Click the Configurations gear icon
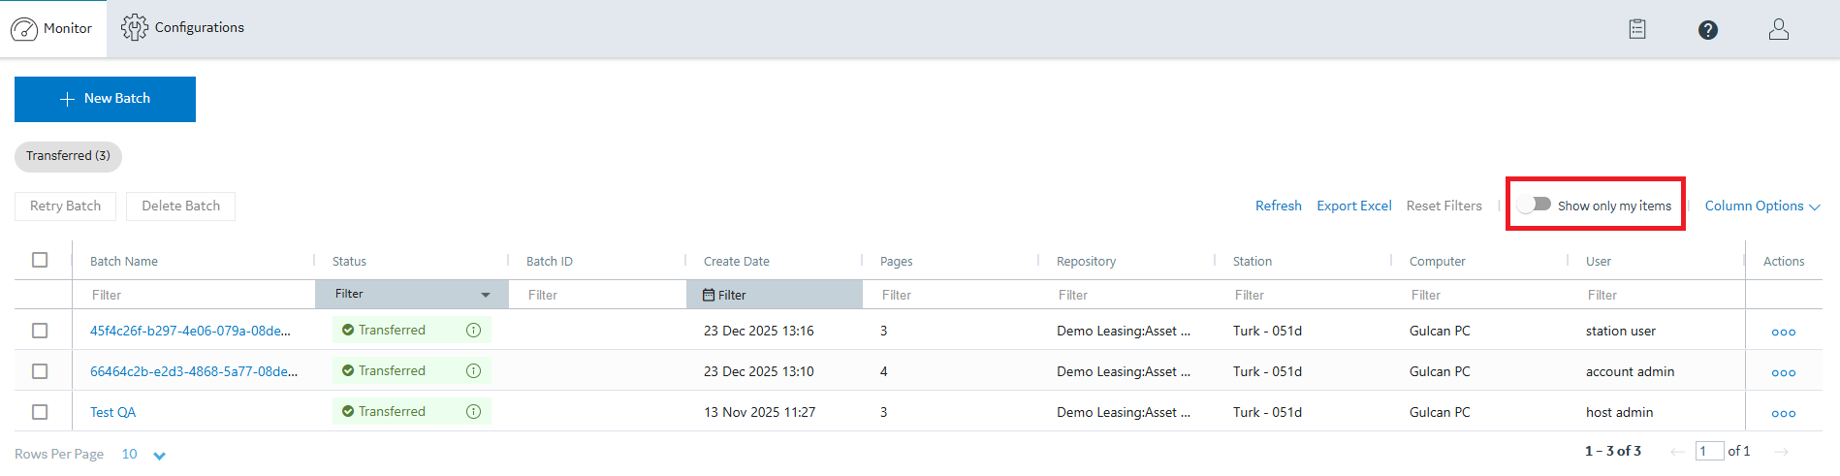The height and width of the screenshot is (476, 1840). pos(135,28)
